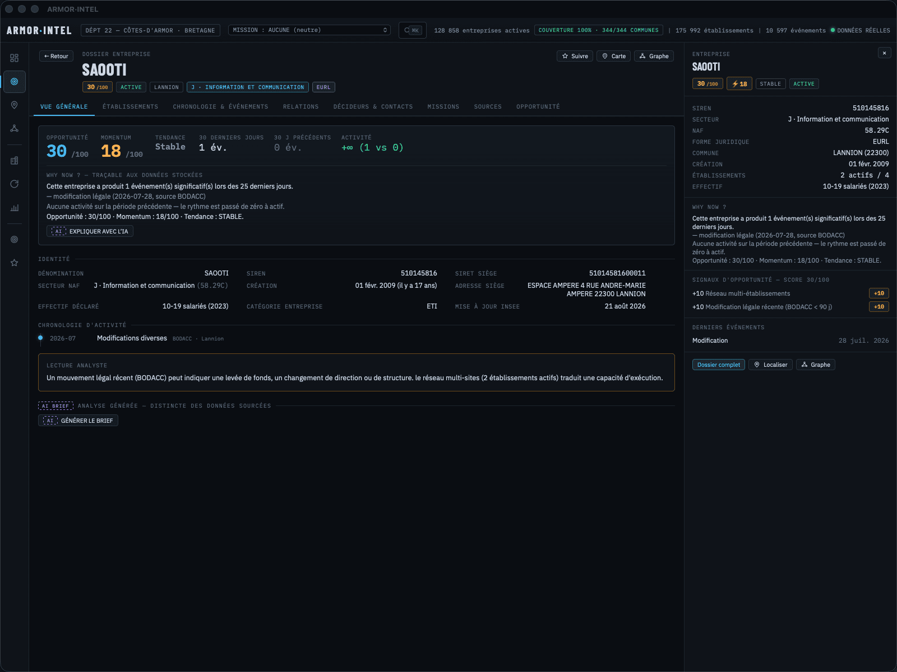Click the LANNION badge under the title
This screenshot has height=672, width=897.
(x=167, y=87)
